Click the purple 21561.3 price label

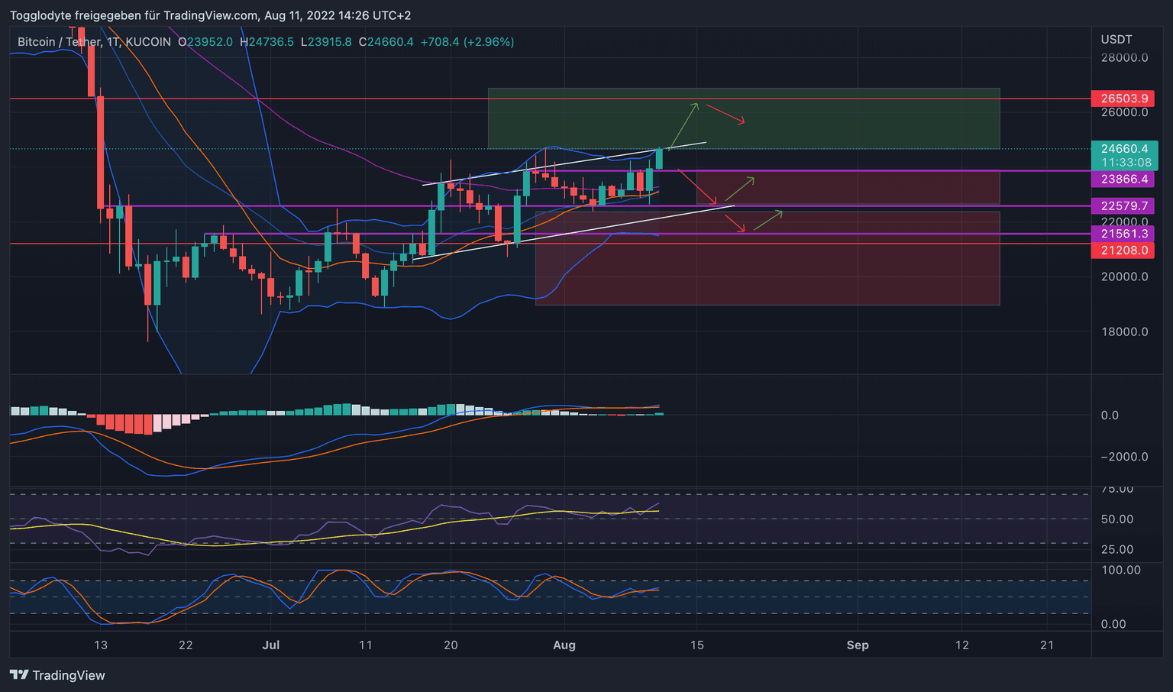click(1124, 234)
